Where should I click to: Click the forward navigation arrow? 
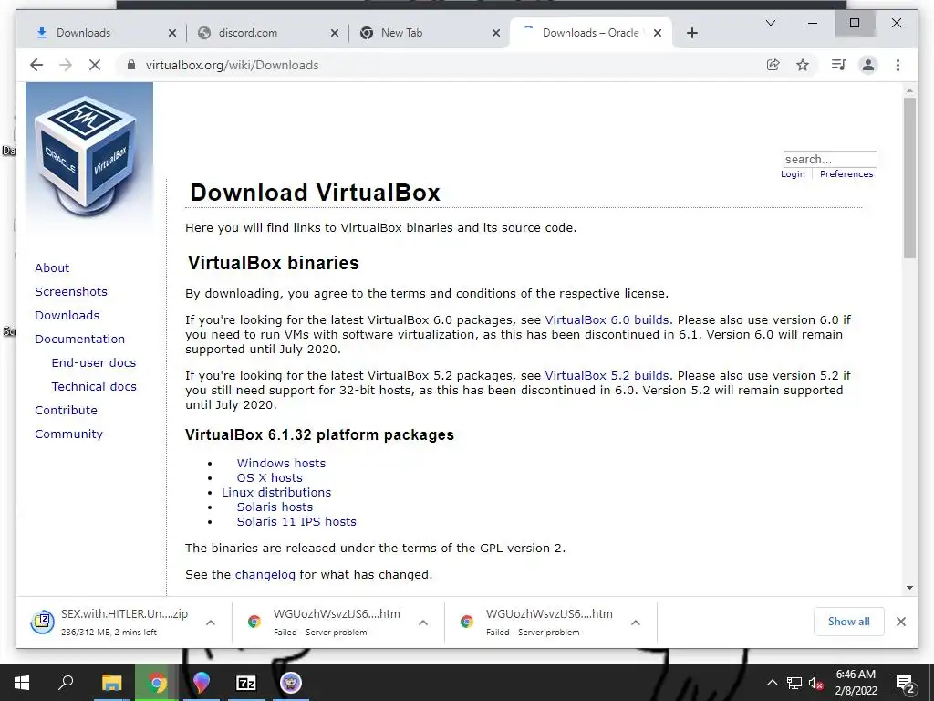pyautogui.click(x=66, y=65)
